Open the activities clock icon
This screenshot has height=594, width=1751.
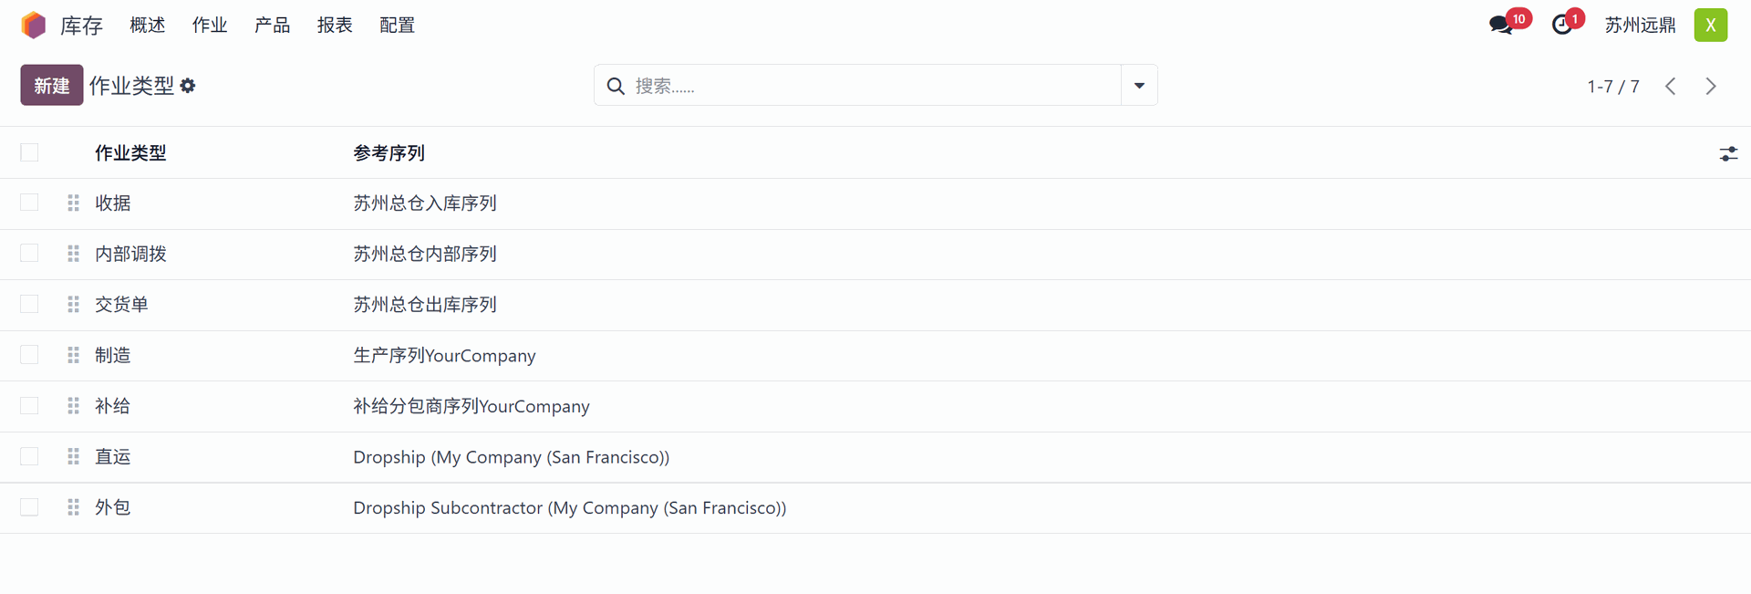coord(1562,25)
